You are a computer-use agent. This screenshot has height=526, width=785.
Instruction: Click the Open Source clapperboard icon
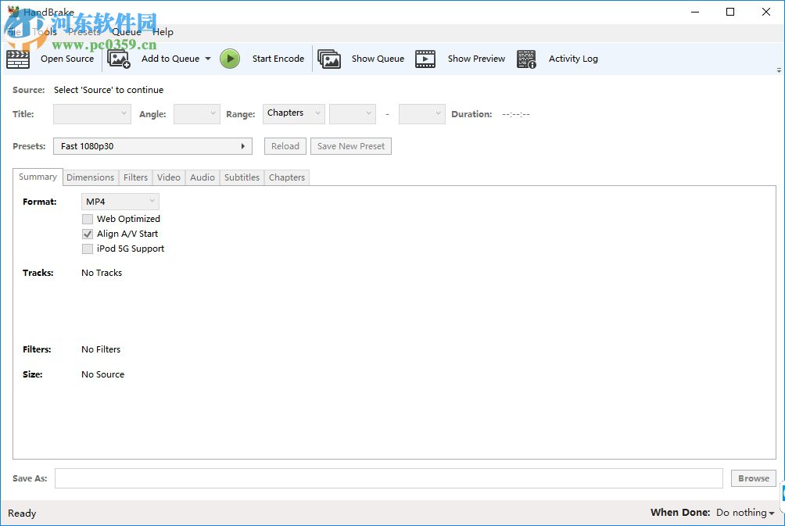click(x=17, y=59)
